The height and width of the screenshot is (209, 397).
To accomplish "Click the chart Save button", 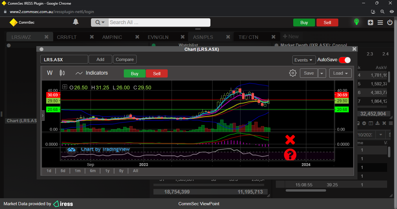I will pos(309,73).
